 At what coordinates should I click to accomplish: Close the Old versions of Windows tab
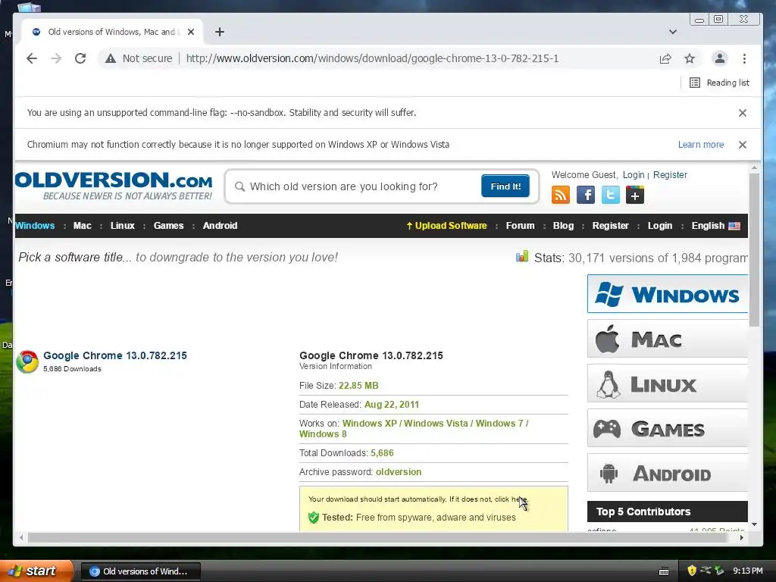(190, 32)
